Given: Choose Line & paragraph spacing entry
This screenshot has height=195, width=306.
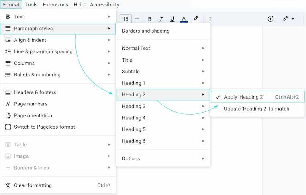Looking at the screenshot, I should pyautogui.click(x=58, y=51).
